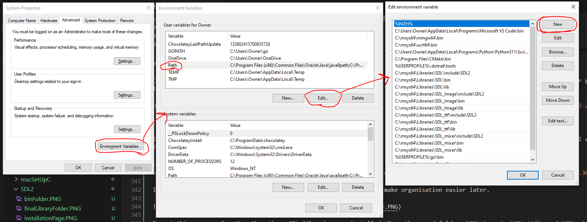Open the Remote tab
Screen dimensions: 587x222
click(x=127, y=21)
